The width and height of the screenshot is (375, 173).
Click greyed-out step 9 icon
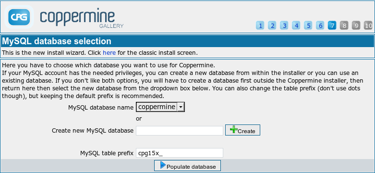click(356, 25)
